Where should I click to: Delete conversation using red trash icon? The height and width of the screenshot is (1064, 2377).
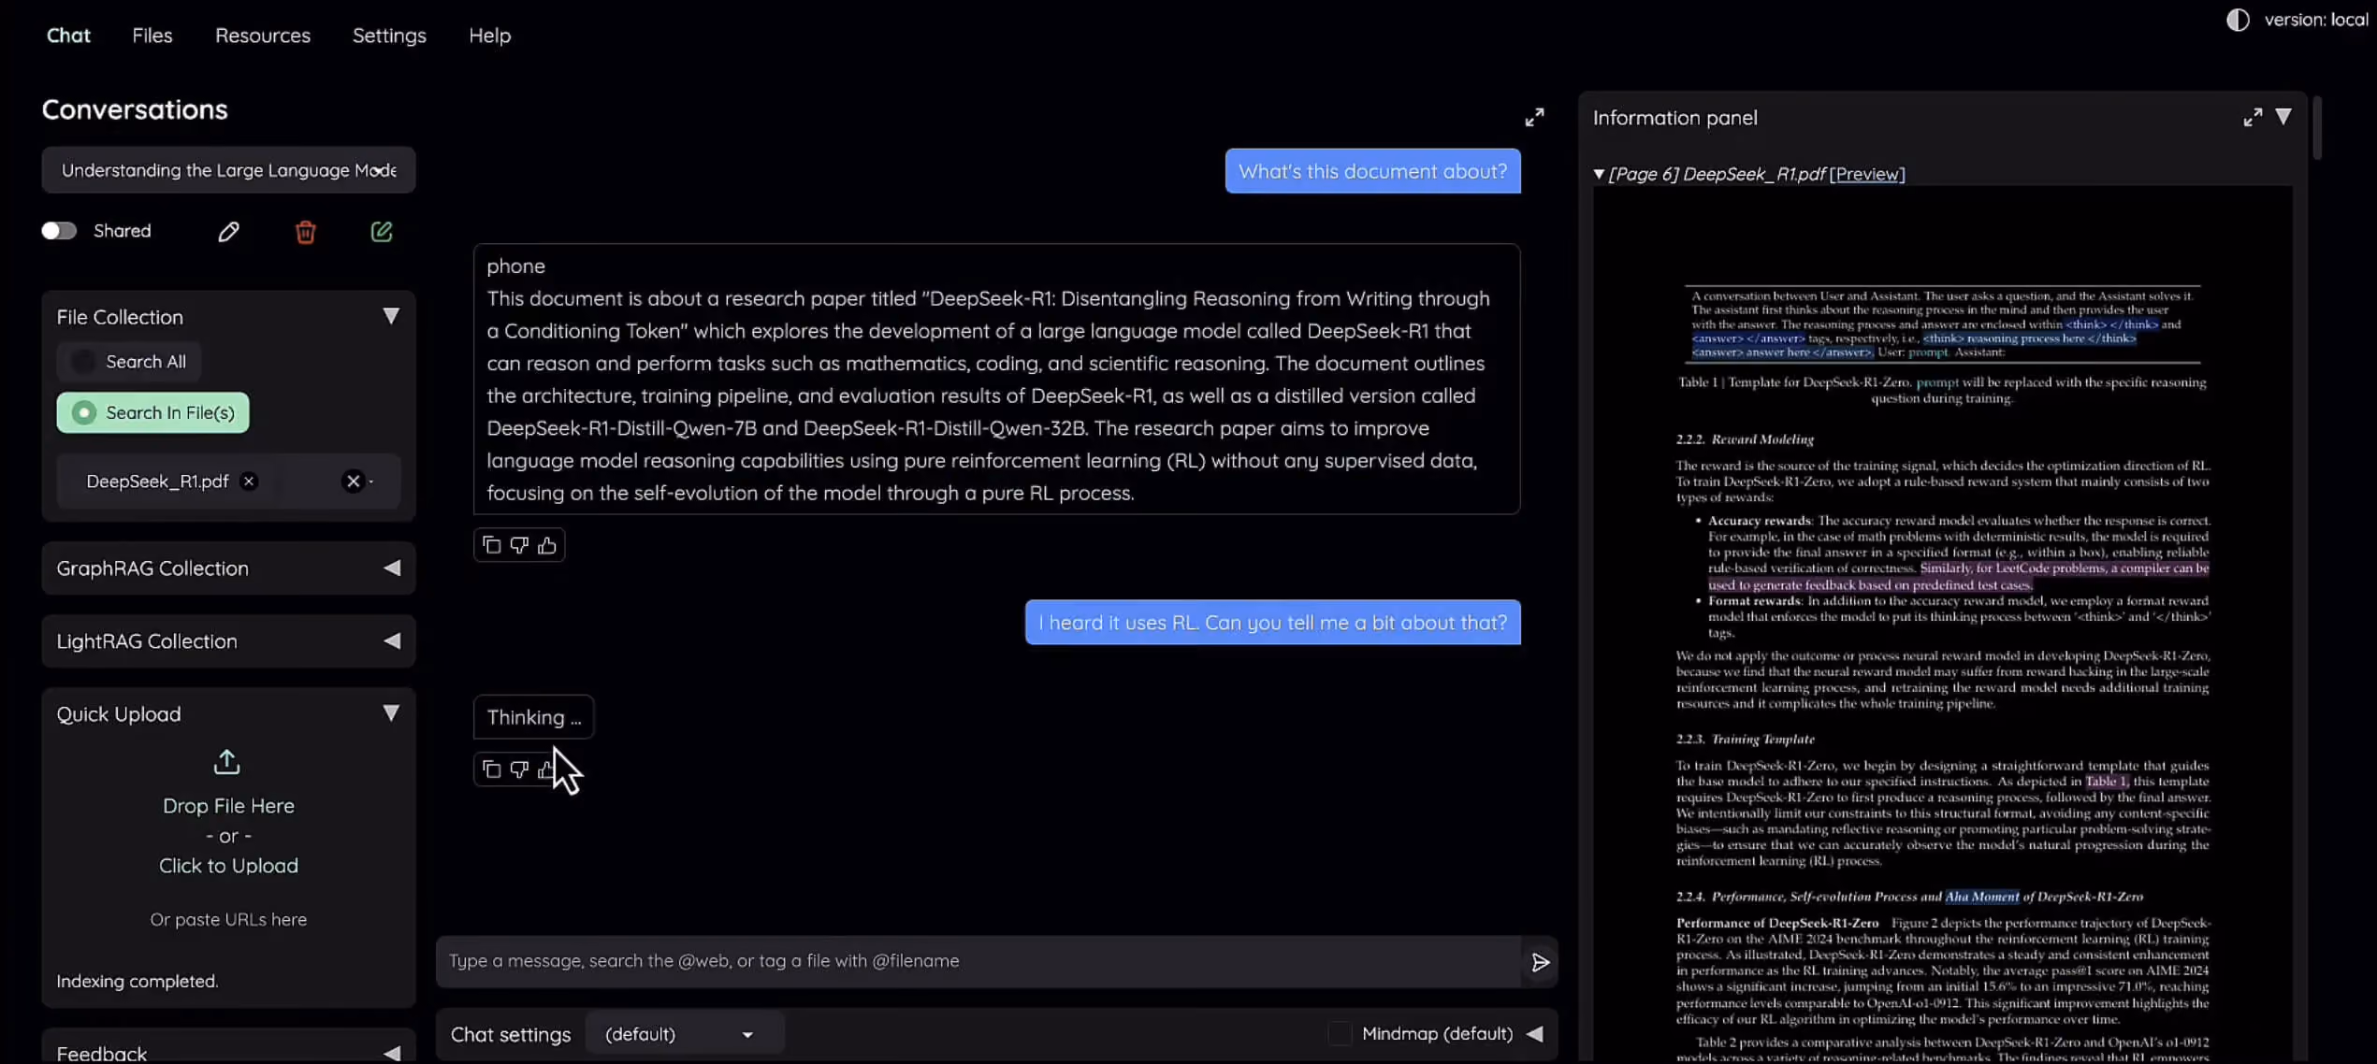tap(305, 231)
